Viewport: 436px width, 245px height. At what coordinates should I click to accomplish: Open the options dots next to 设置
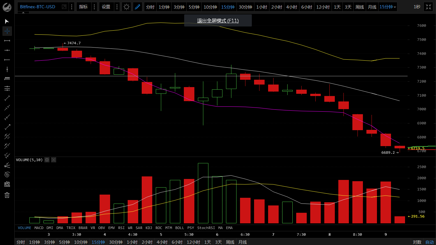click(x=117, y=7)
